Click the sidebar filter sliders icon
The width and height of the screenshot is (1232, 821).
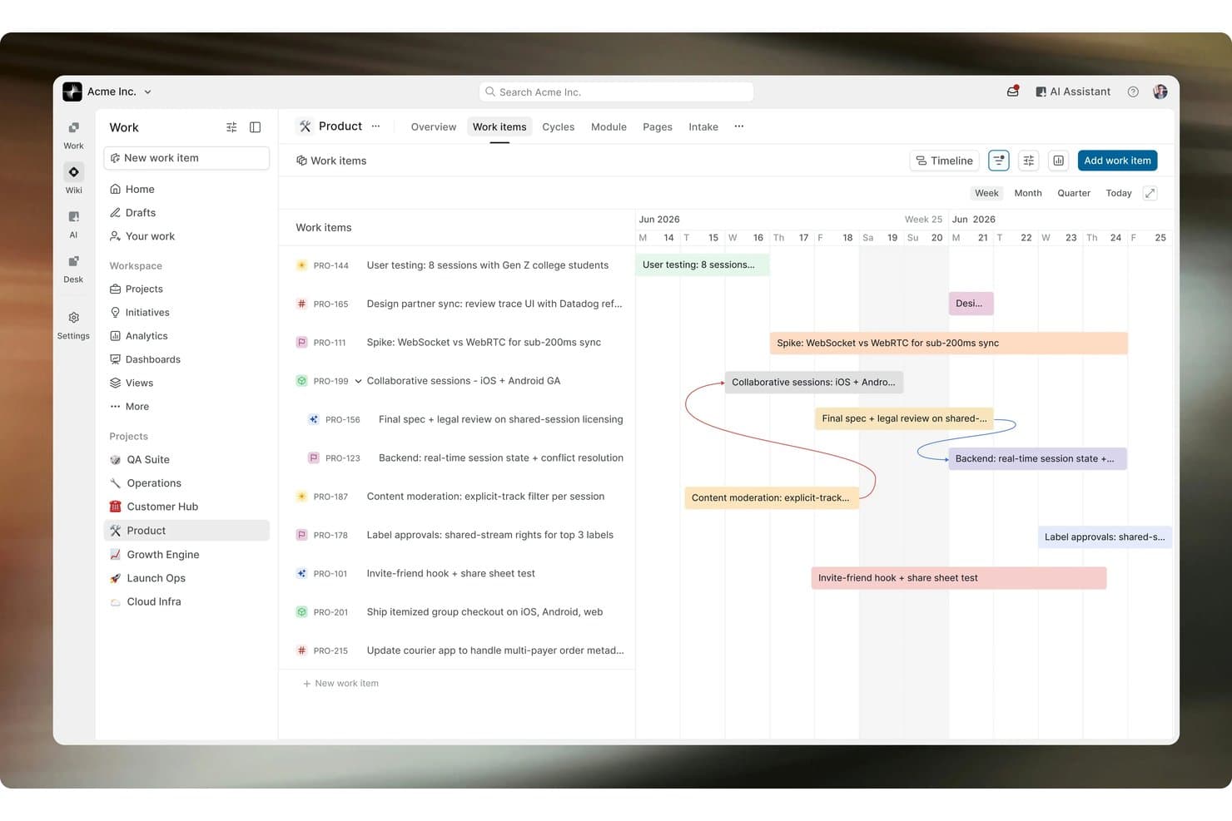tap(231, 127)
